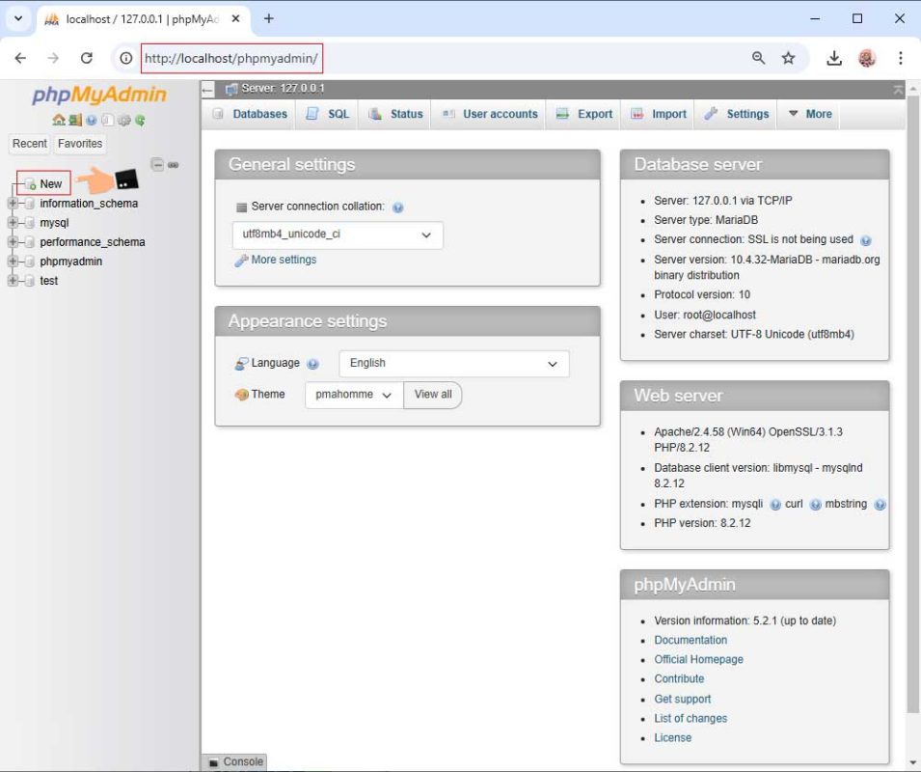Open User accounts tab
The height and width of the screenshot is (772, 921).
pos(490,114)
